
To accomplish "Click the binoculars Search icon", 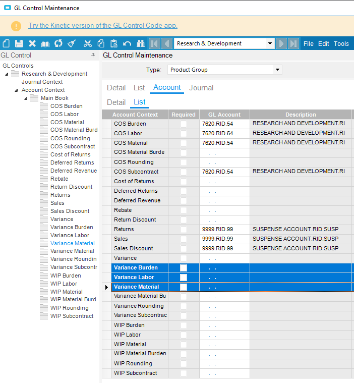I will point(141,44).
